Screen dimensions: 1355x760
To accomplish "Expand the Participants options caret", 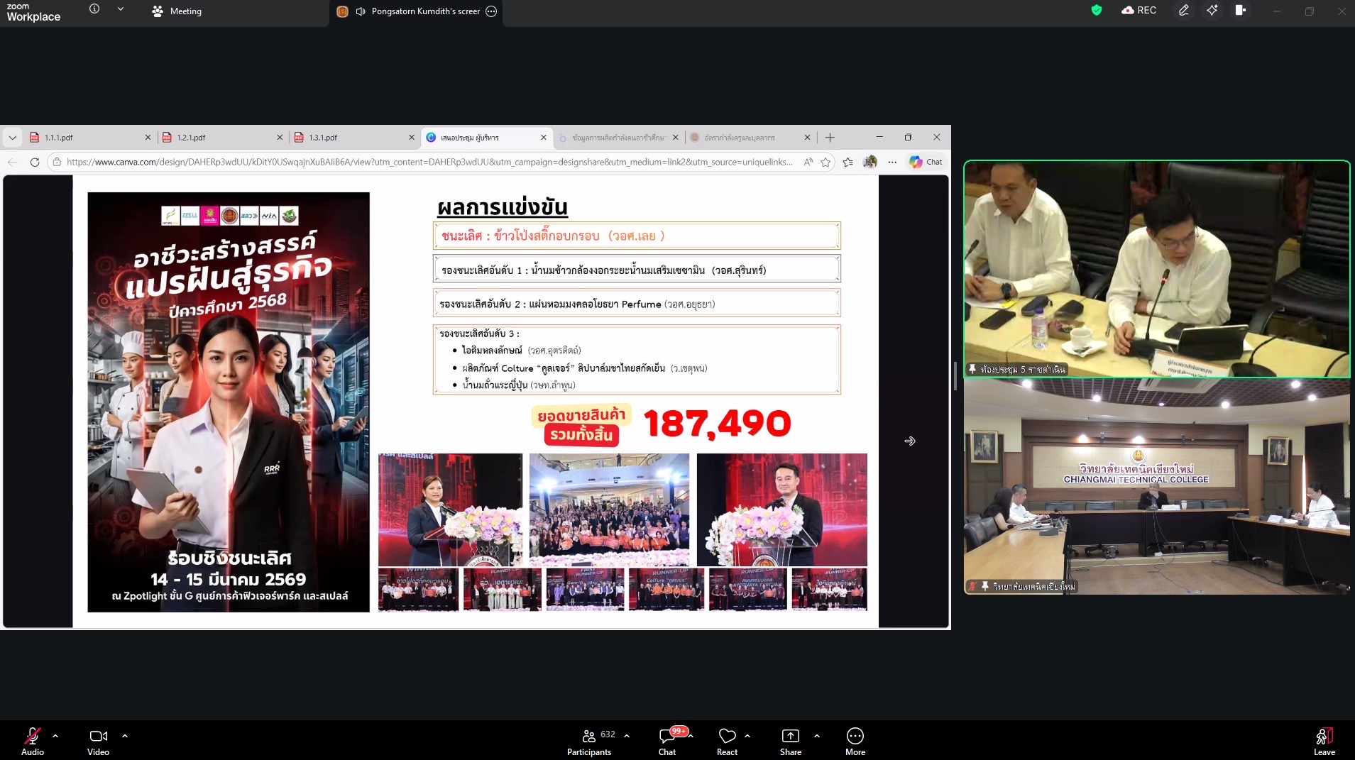I will point(627,736).
